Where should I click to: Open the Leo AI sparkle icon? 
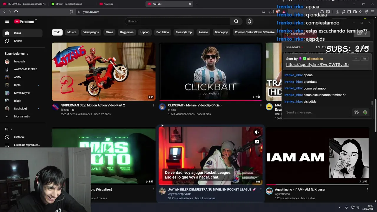click(x=361, y=12)
